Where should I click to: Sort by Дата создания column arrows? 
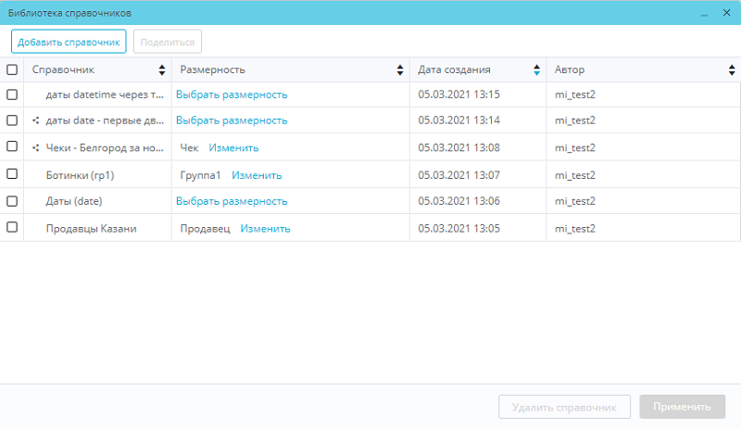click(536, 70)
